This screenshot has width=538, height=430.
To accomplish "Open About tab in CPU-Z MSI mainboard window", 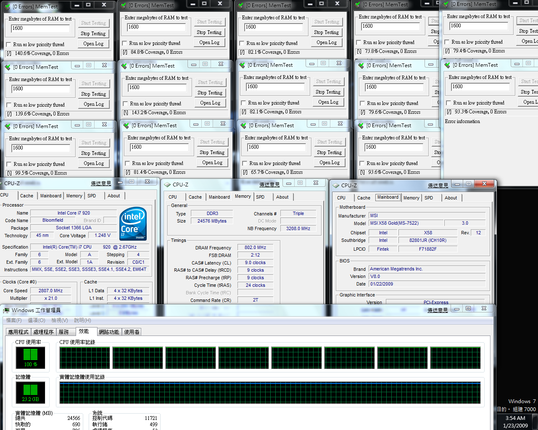I will [x=451, y=198].
